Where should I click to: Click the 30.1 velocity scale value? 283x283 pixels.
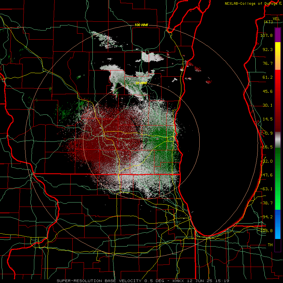268,105
